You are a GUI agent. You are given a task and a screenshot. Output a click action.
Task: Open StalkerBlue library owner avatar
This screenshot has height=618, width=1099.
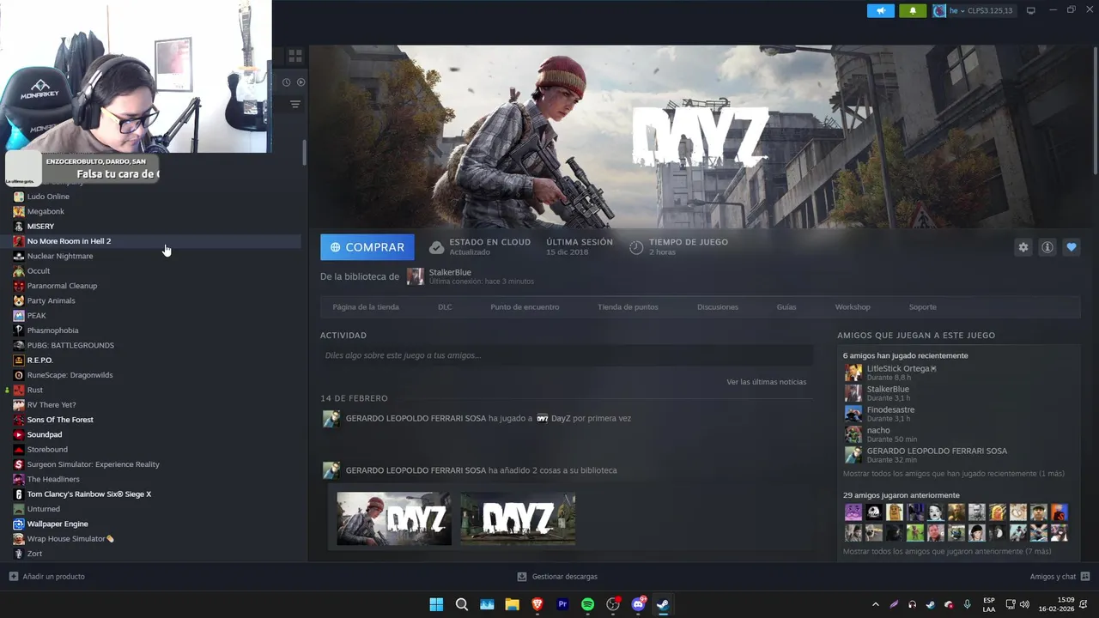(416, 276)
